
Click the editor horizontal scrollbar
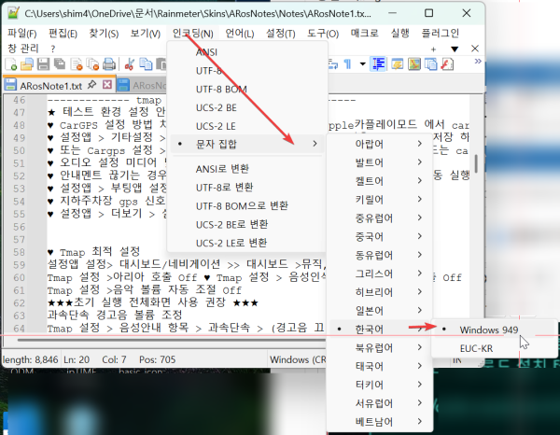pyautogui.click(x=172, y=340)
